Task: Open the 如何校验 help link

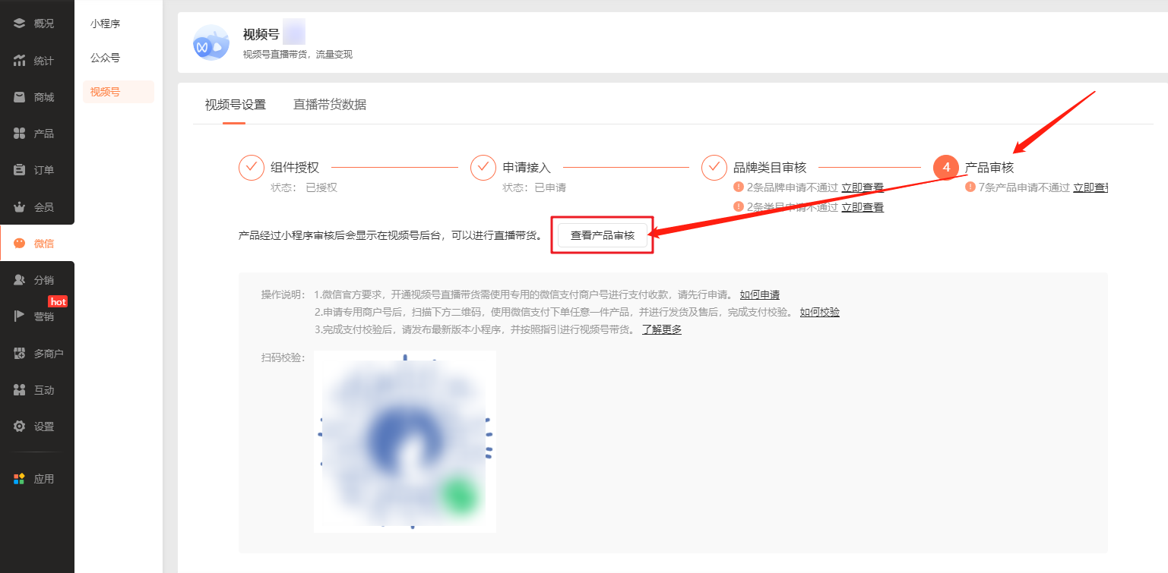Action: click(820, 312)
